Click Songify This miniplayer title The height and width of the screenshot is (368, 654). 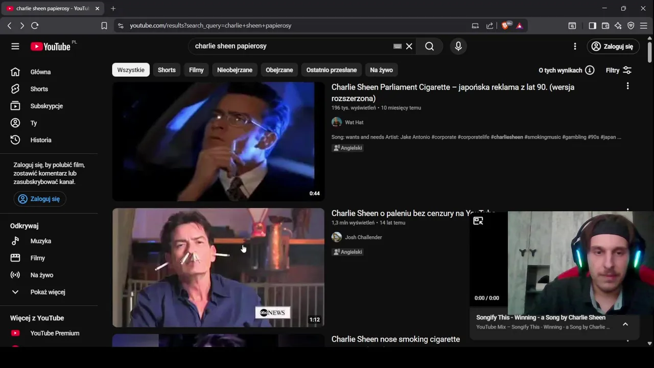click(541, 317)
